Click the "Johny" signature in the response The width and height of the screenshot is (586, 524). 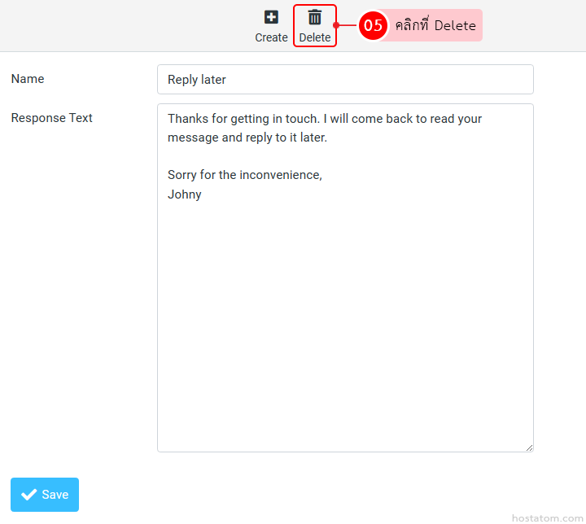[185, 194]
